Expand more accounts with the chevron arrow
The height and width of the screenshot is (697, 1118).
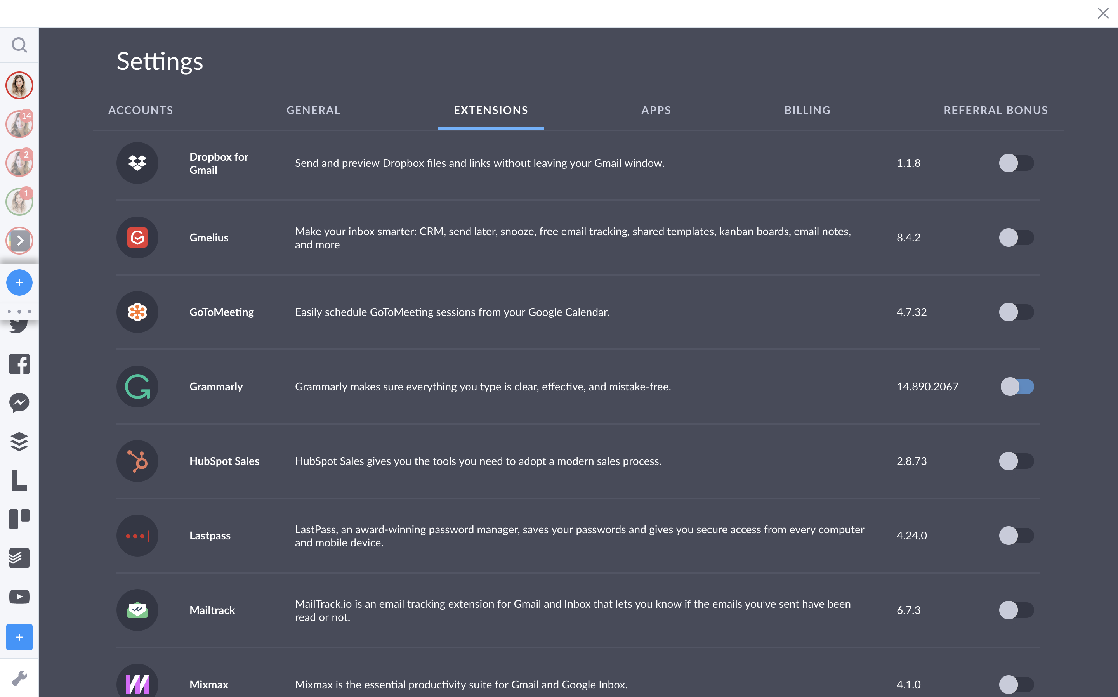20,241
